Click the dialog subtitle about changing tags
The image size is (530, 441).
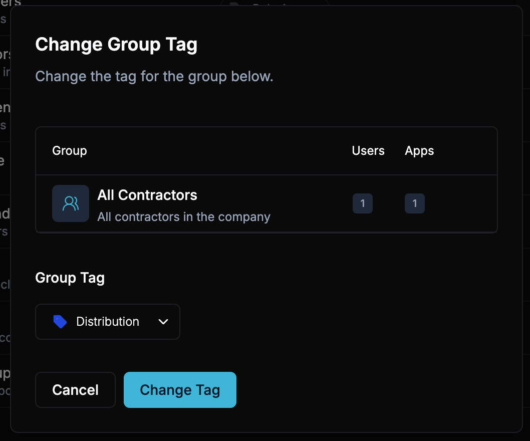(154, 76)
